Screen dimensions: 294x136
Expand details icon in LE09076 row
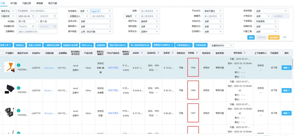(19, 65)
